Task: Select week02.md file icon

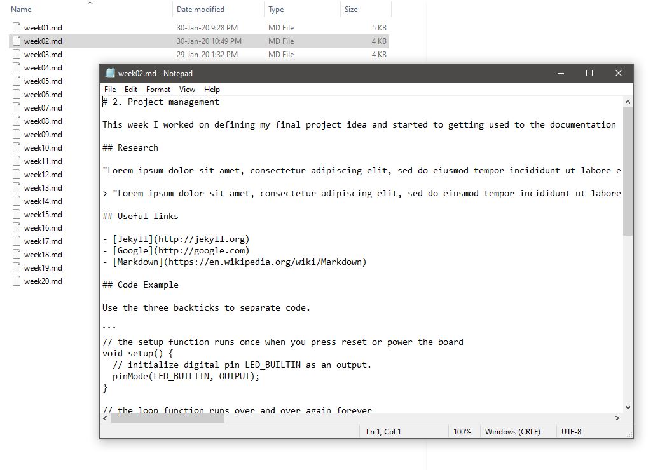Action: pyautogui.click(x=17, y=41)
